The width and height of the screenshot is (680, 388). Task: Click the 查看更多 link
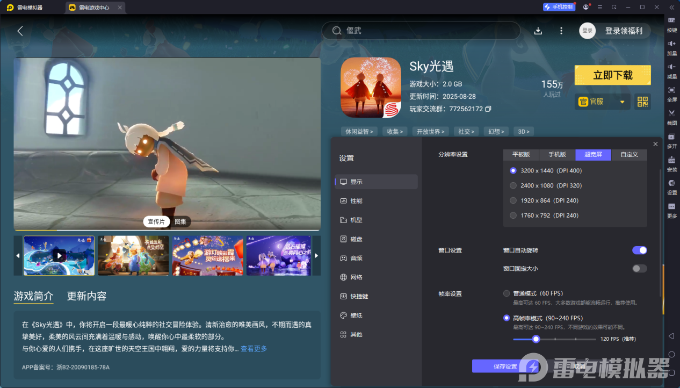[254, 349]
